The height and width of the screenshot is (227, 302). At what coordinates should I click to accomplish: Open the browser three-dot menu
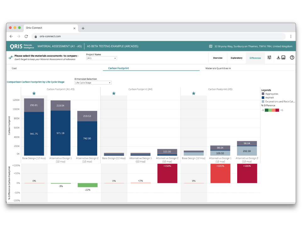[x=291, y=36]
